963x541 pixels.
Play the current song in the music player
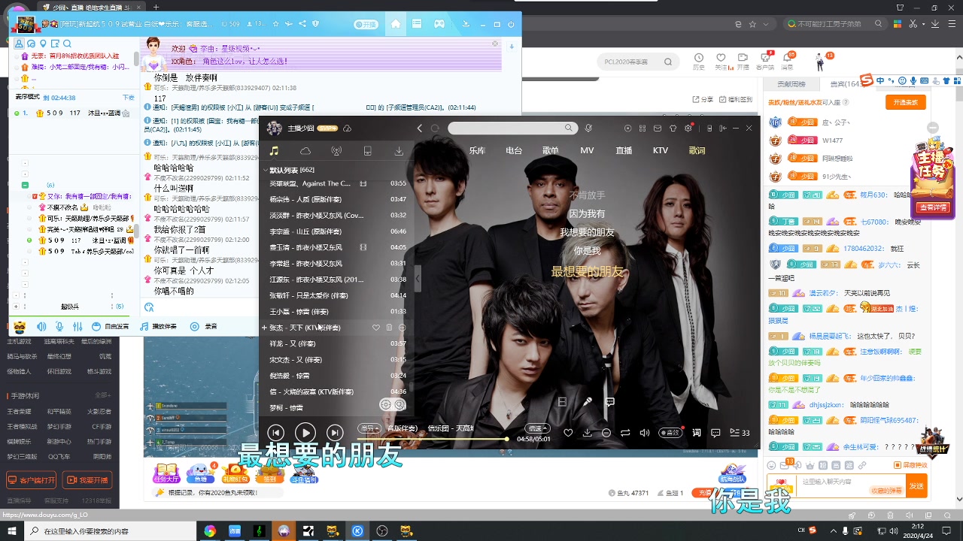tap(305, 432)
